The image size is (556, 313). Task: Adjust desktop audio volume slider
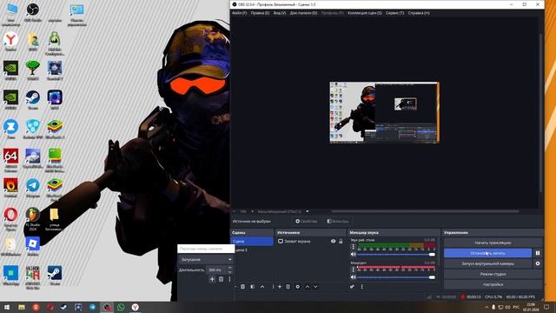[396, 255]
